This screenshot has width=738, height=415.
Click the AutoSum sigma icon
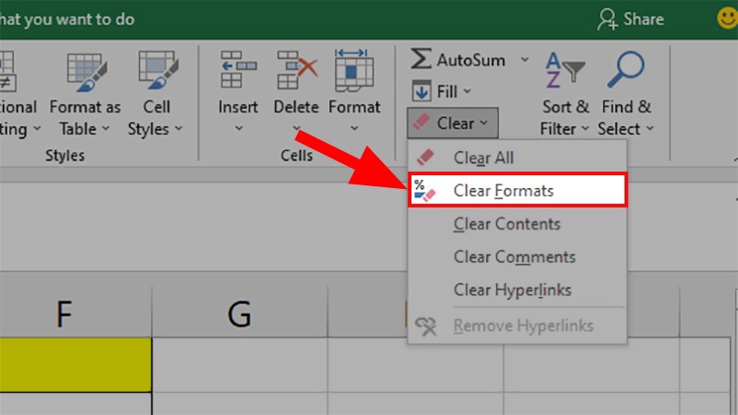421,60
